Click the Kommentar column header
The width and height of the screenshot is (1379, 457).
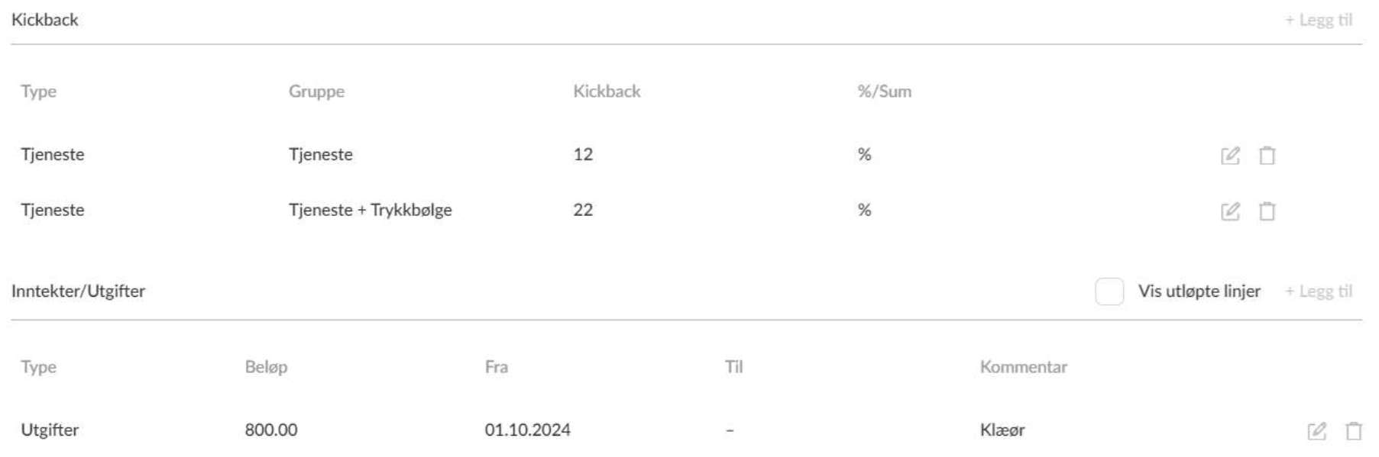(1023, 367)
